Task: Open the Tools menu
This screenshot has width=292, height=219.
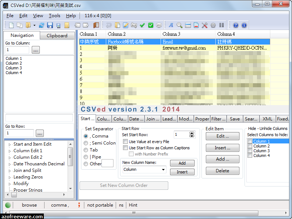Action: tap(54, 16)
